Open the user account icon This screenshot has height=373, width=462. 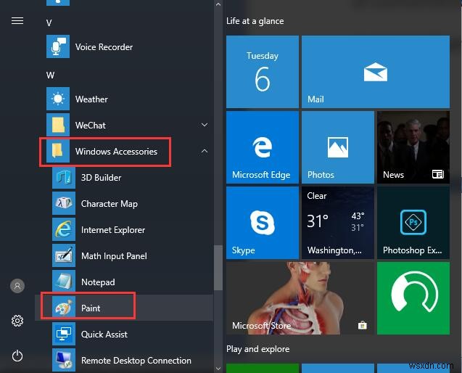click(17, 286)
